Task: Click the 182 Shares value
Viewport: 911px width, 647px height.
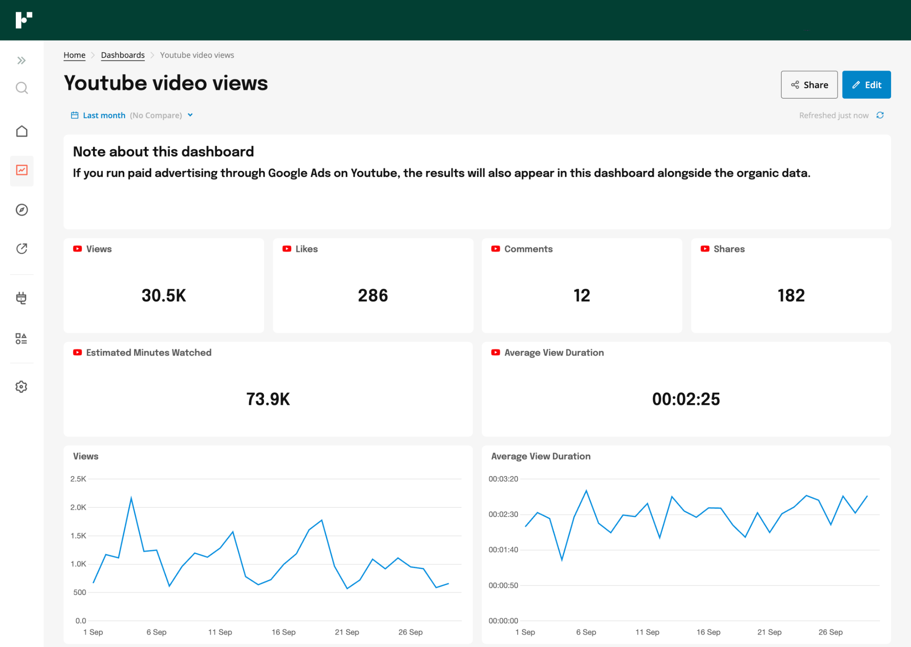Action: click(791, 296)
